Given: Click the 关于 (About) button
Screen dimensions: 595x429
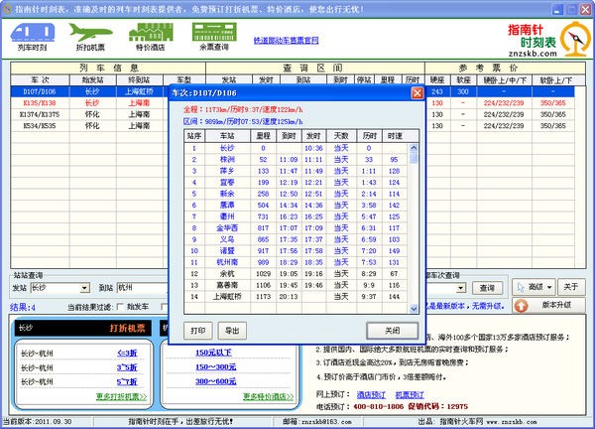Looking at the screenshot, I should click(x=571, y=287).
